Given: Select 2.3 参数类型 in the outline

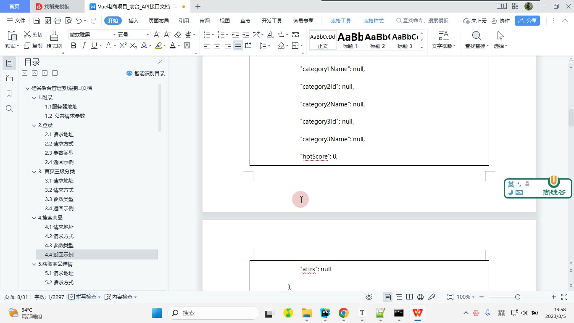Looking at the screenshot, I should (x=59, y=153).
